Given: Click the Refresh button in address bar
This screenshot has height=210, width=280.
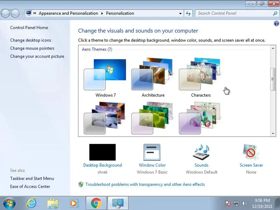Looking at the screenshot, I should (188, 13).
